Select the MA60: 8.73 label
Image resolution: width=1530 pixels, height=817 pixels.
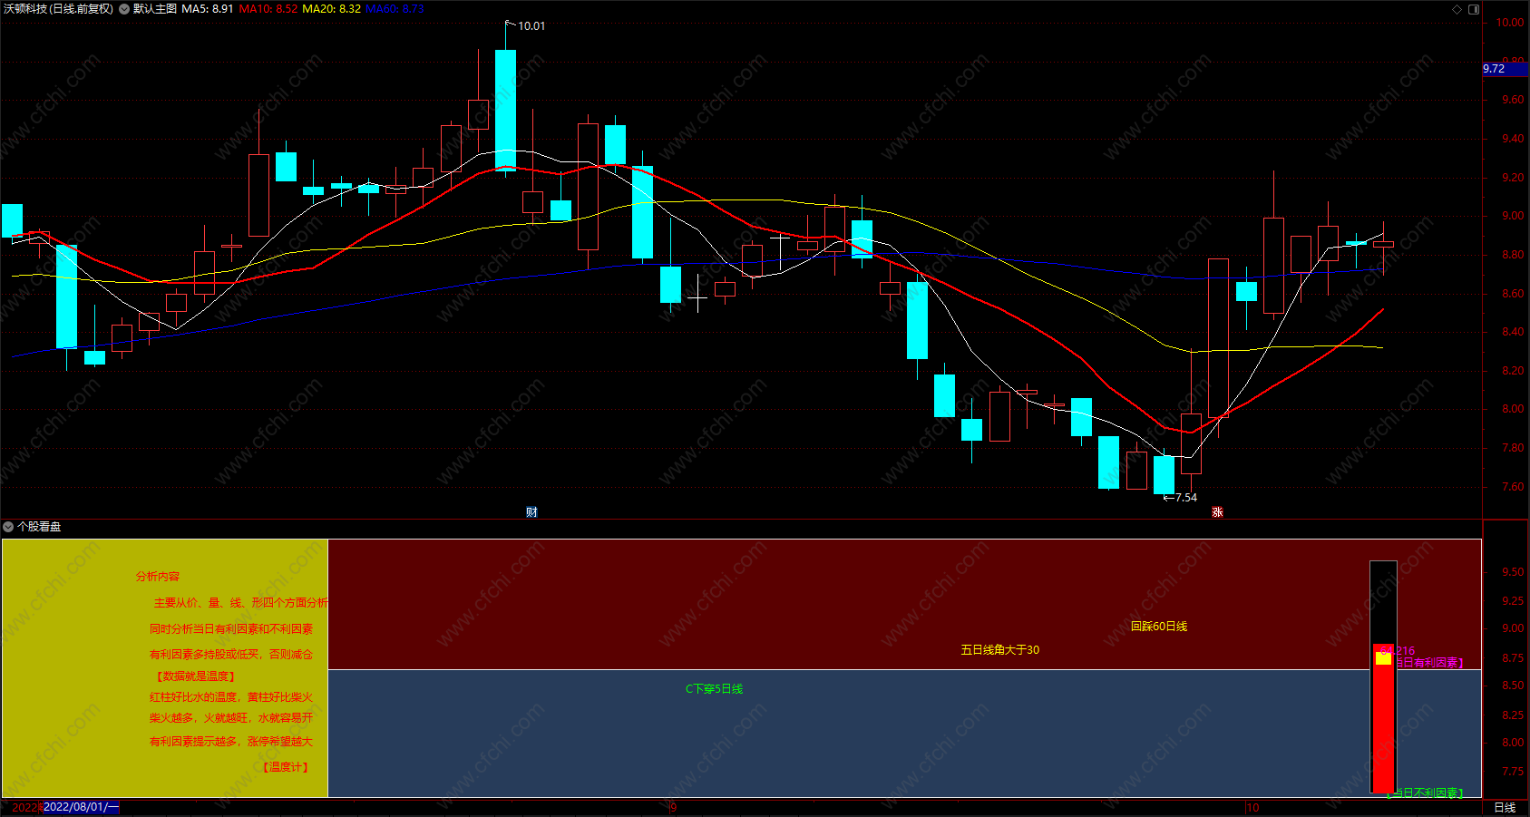tap(395, 9)
